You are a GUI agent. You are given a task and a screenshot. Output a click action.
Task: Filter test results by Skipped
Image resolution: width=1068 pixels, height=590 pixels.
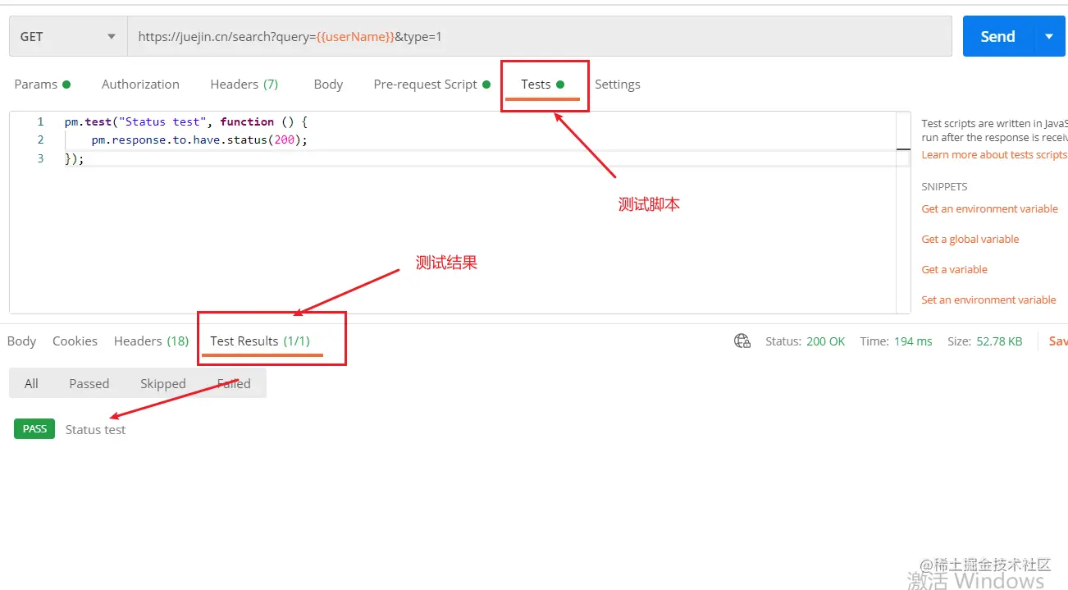pyautogui.click(x=163, y=384)
